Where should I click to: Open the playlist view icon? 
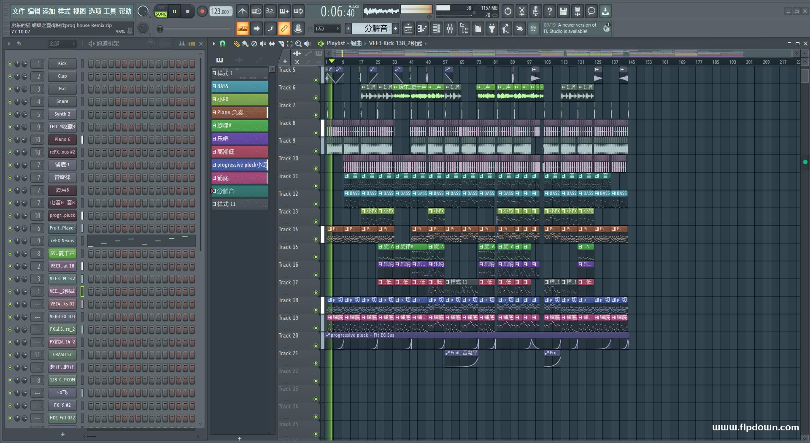click(408, 29)
